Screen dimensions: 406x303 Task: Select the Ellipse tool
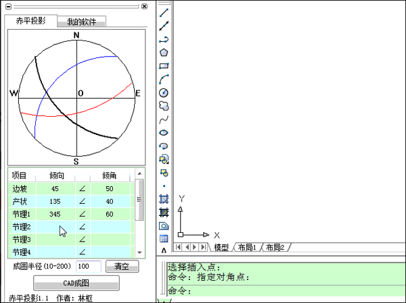coord(163,132)
